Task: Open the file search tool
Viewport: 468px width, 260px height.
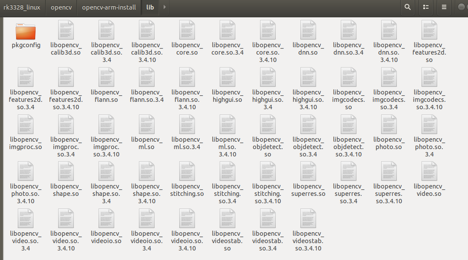Action: click(x=407, y=7)
